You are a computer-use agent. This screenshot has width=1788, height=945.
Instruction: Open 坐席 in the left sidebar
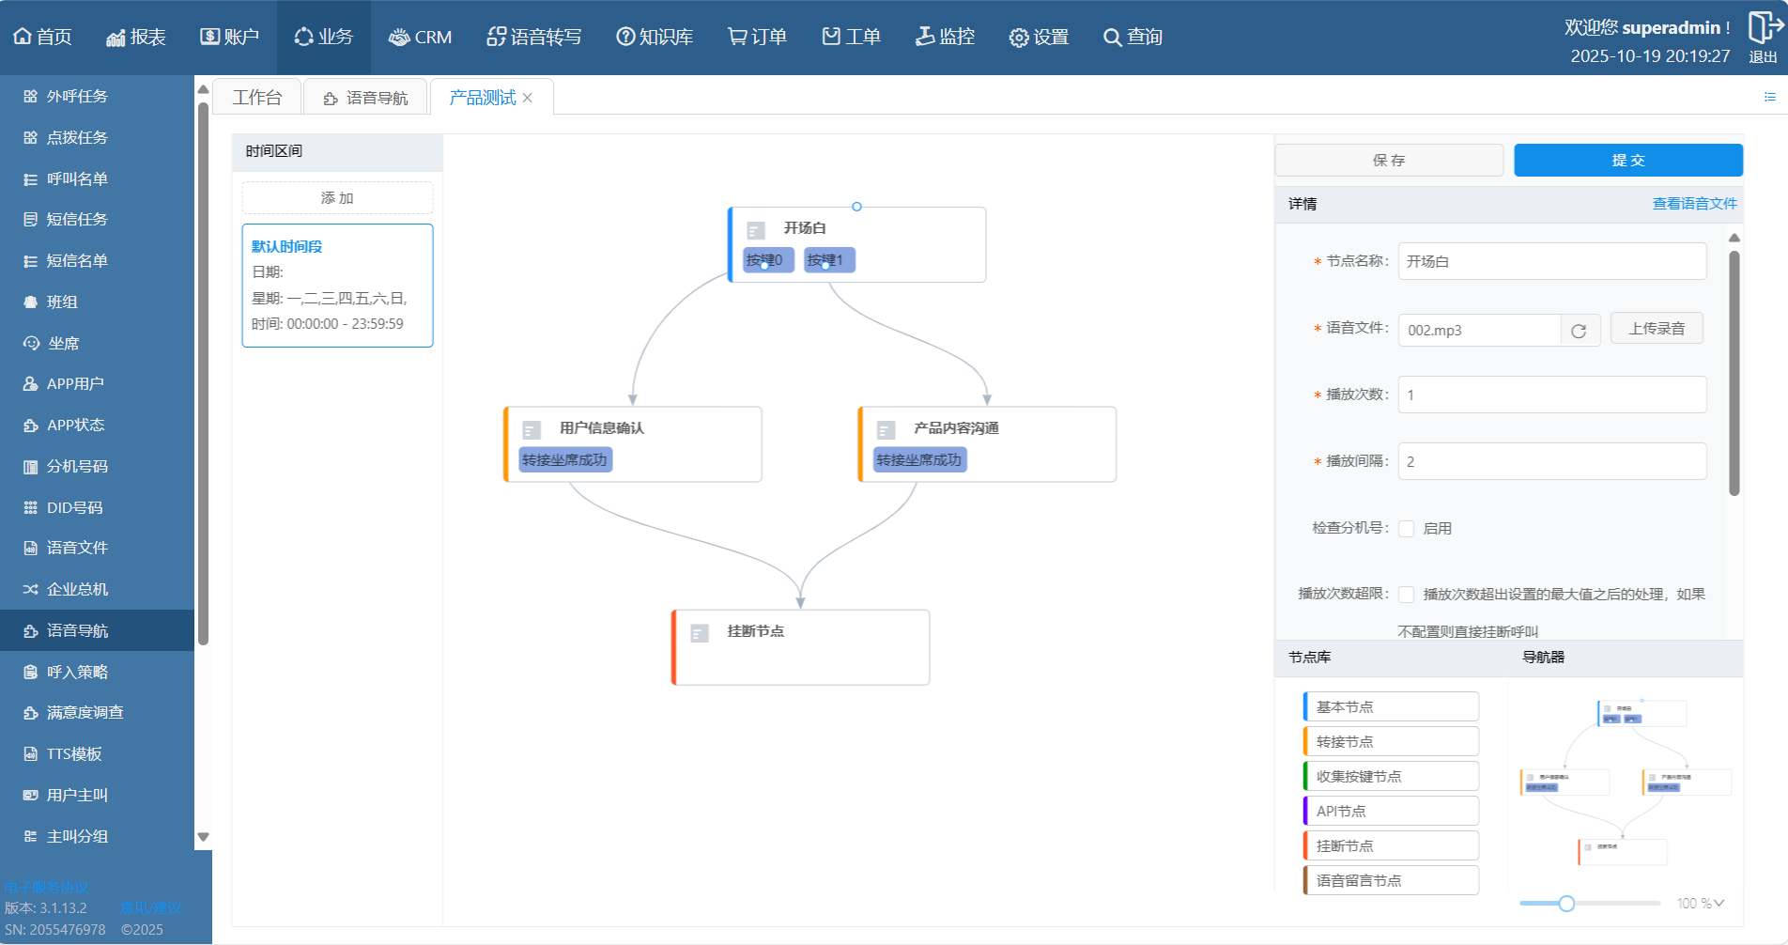(x=63, y=343)
